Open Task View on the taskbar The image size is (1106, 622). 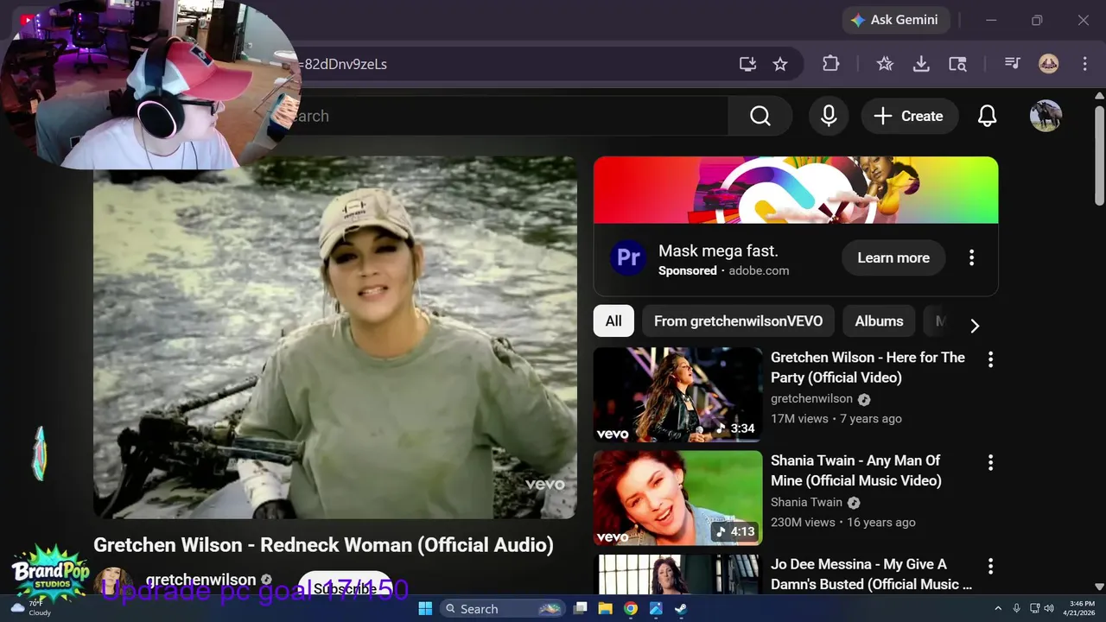pos(581,609)
